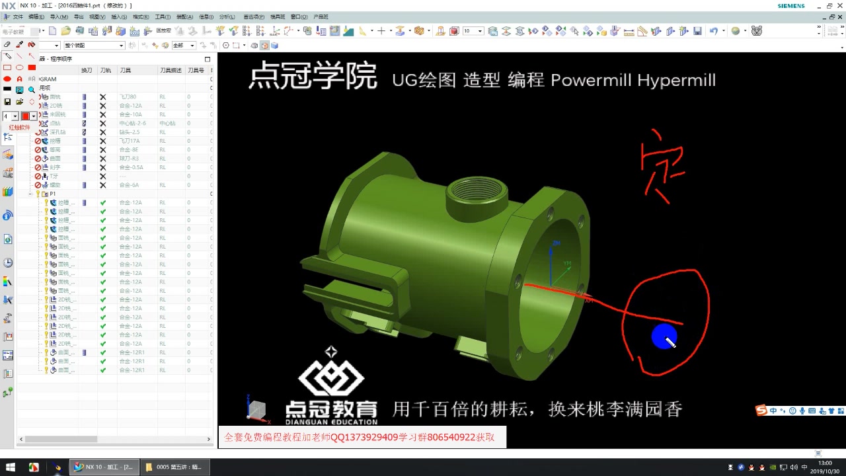Select the filled red ellipse tool
846x476 pixels.
(x=7, y=79)
